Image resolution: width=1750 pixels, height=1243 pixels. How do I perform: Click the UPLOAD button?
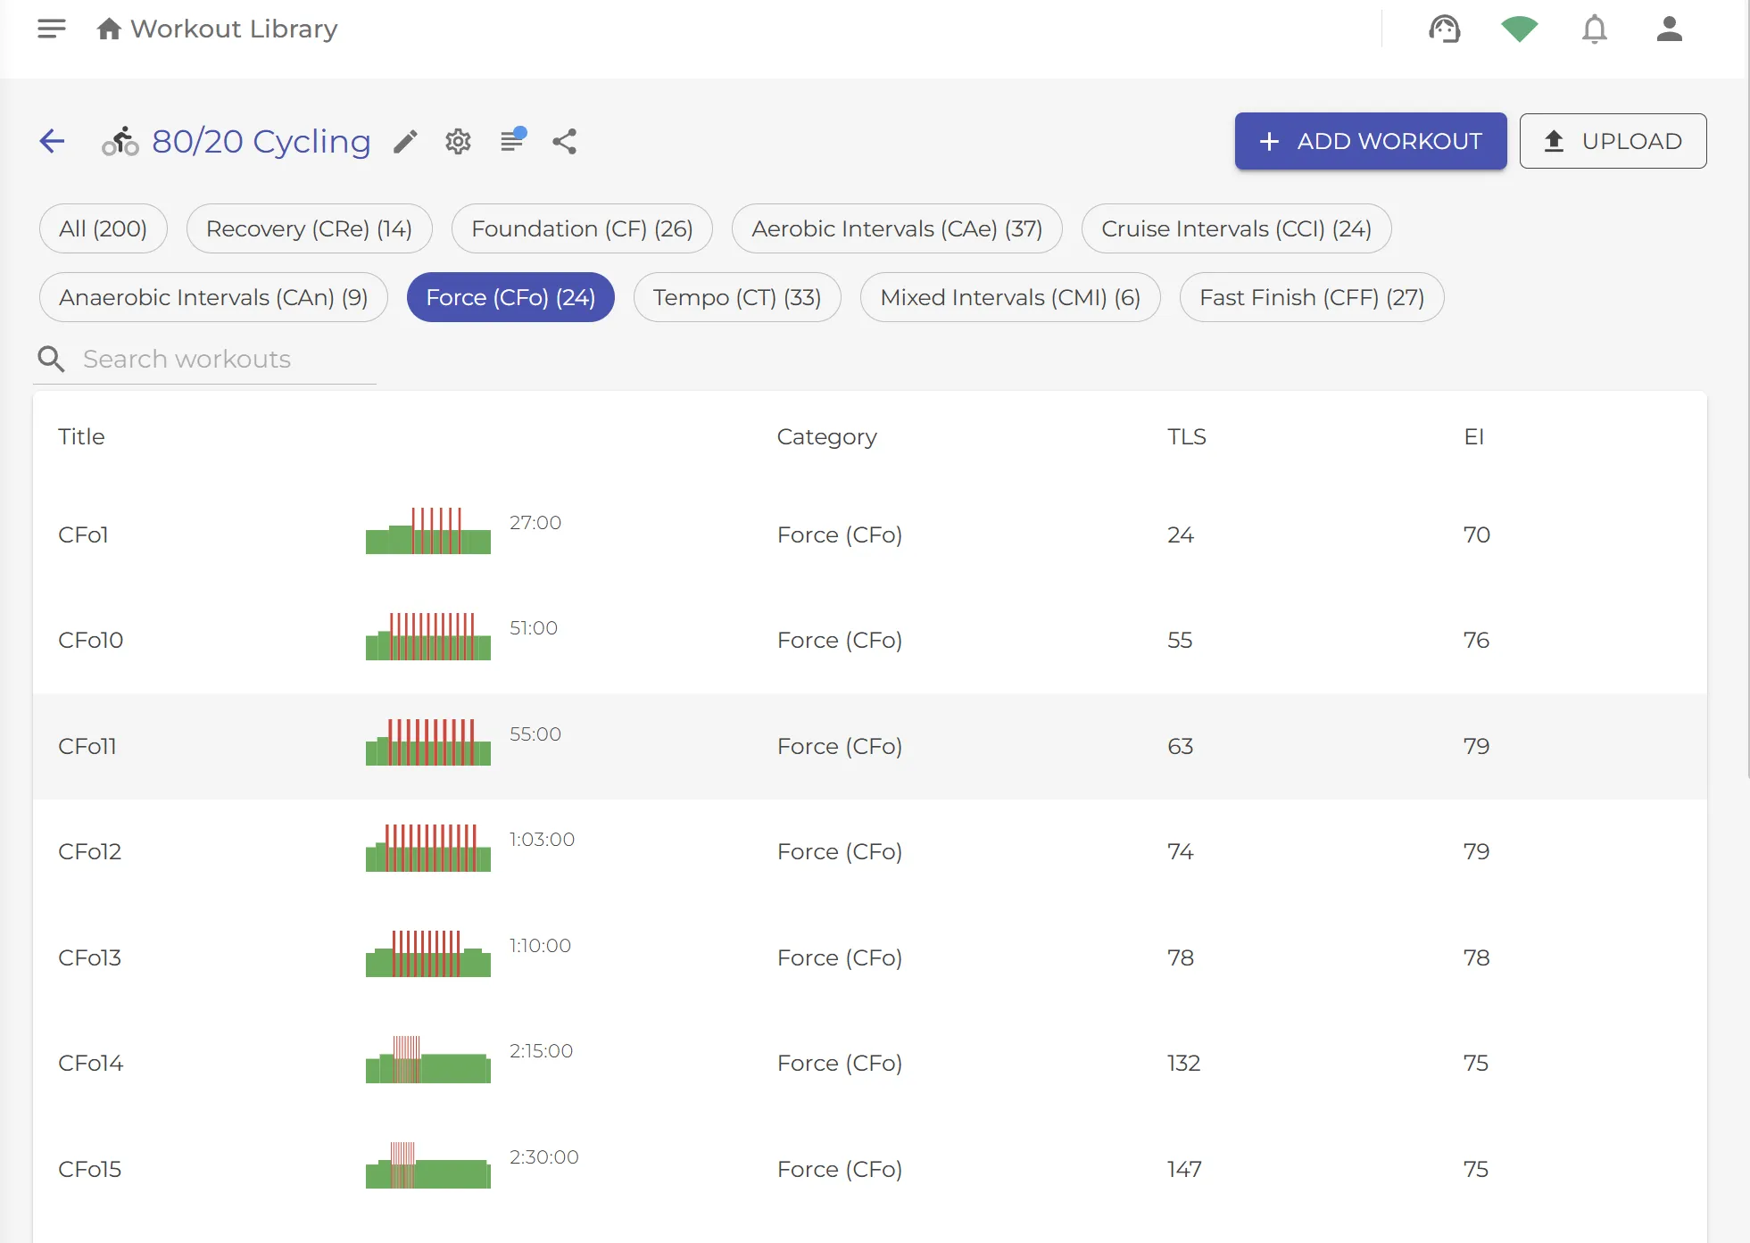pos(1612,141)
